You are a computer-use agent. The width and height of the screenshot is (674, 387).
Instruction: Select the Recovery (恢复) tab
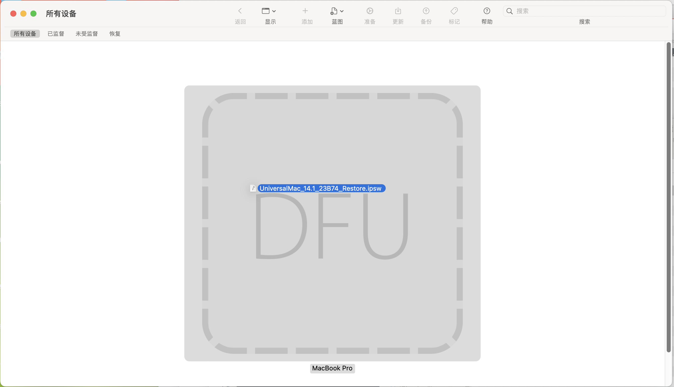[115, 34]
